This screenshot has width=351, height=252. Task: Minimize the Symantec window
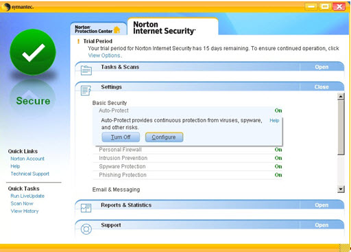coord(311,7)
